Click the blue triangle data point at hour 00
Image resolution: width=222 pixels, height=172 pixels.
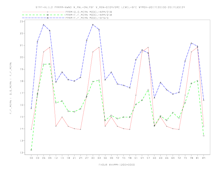[x=31, y=108]
